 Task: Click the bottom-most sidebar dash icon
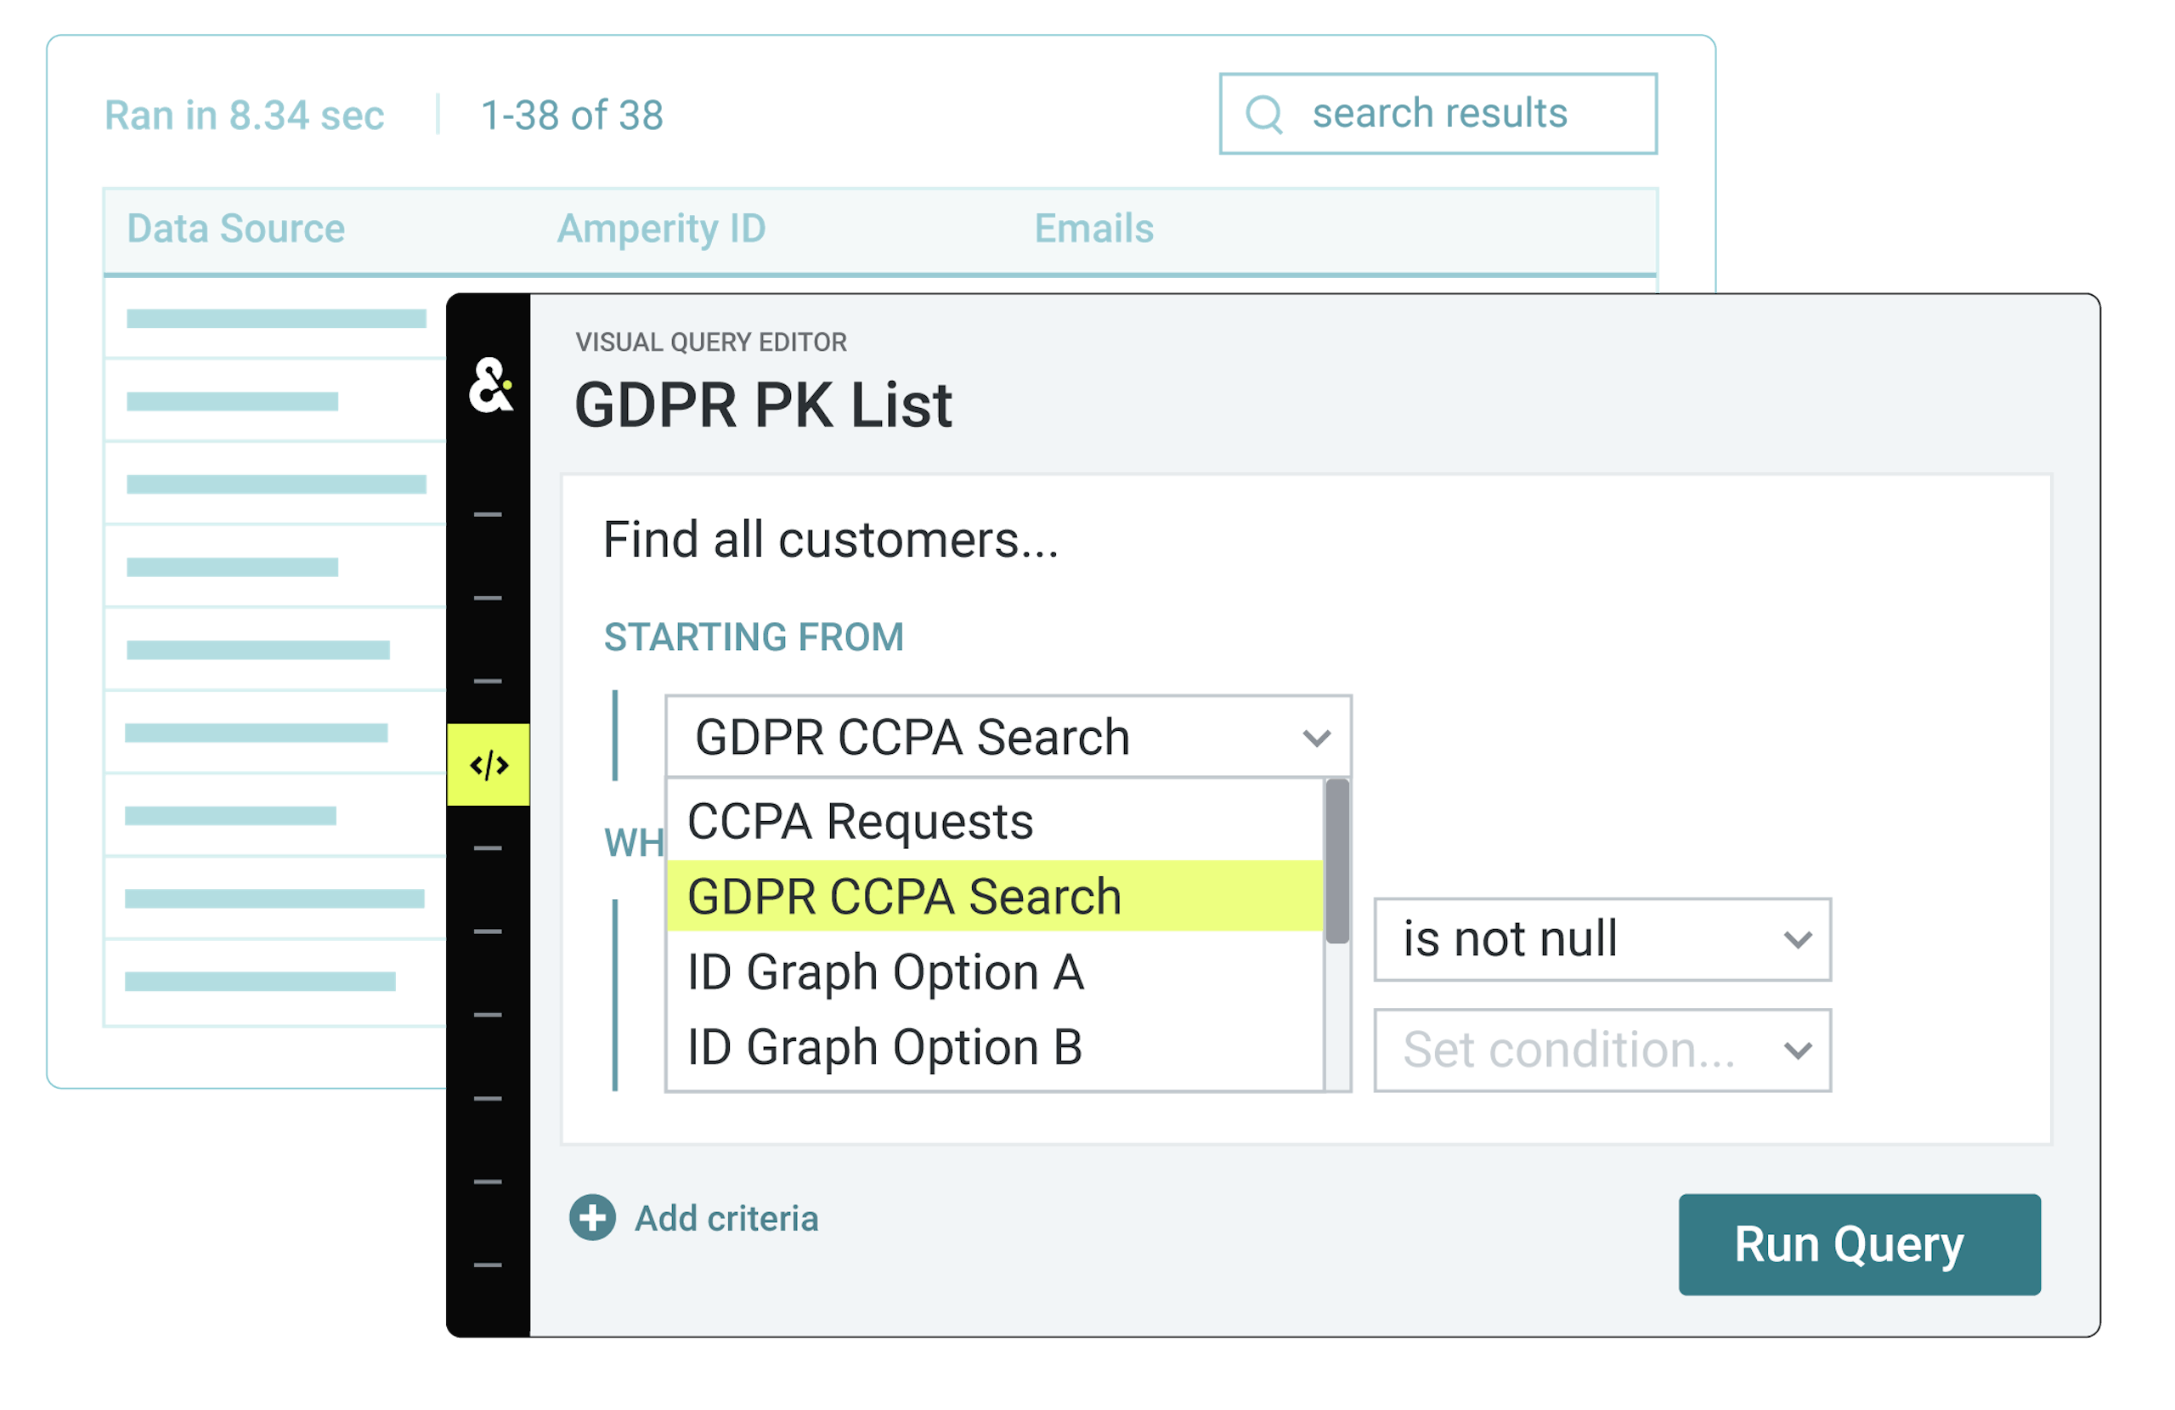tap(488, 1266)
